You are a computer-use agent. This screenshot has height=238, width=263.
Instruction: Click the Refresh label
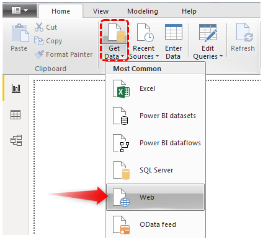tap(243, 48)
